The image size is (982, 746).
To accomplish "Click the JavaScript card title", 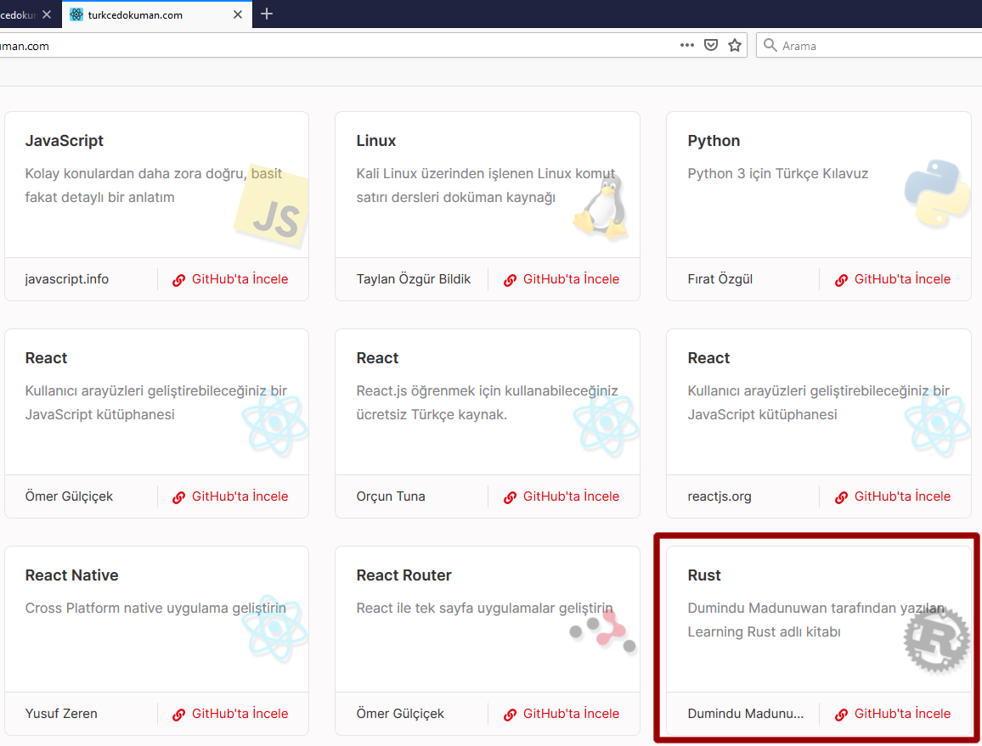I will point(65,141).
